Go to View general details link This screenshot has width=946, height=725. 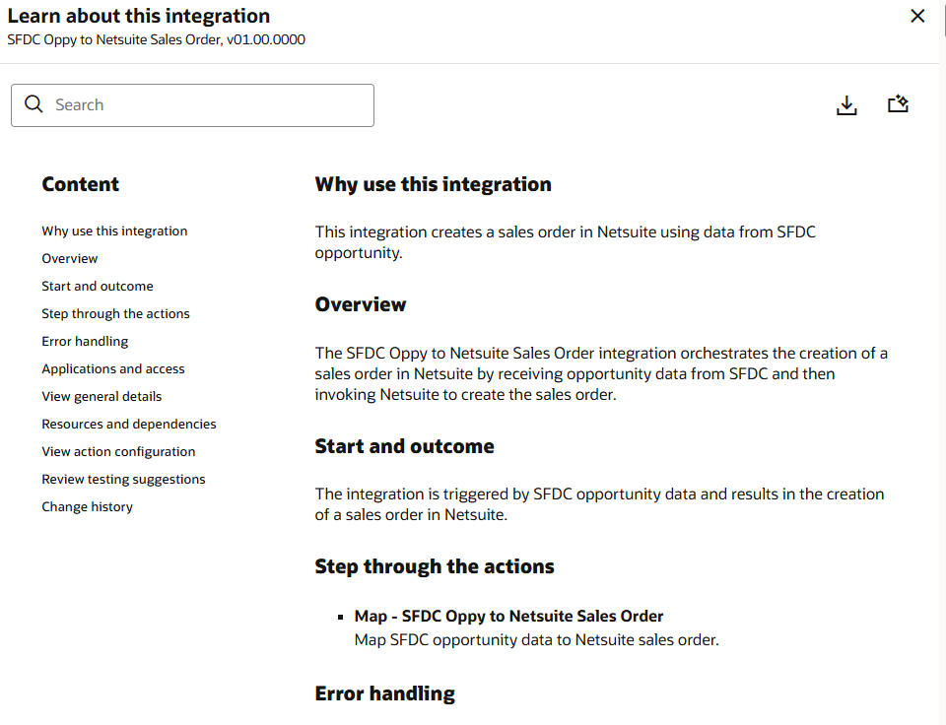click(101, 396)
